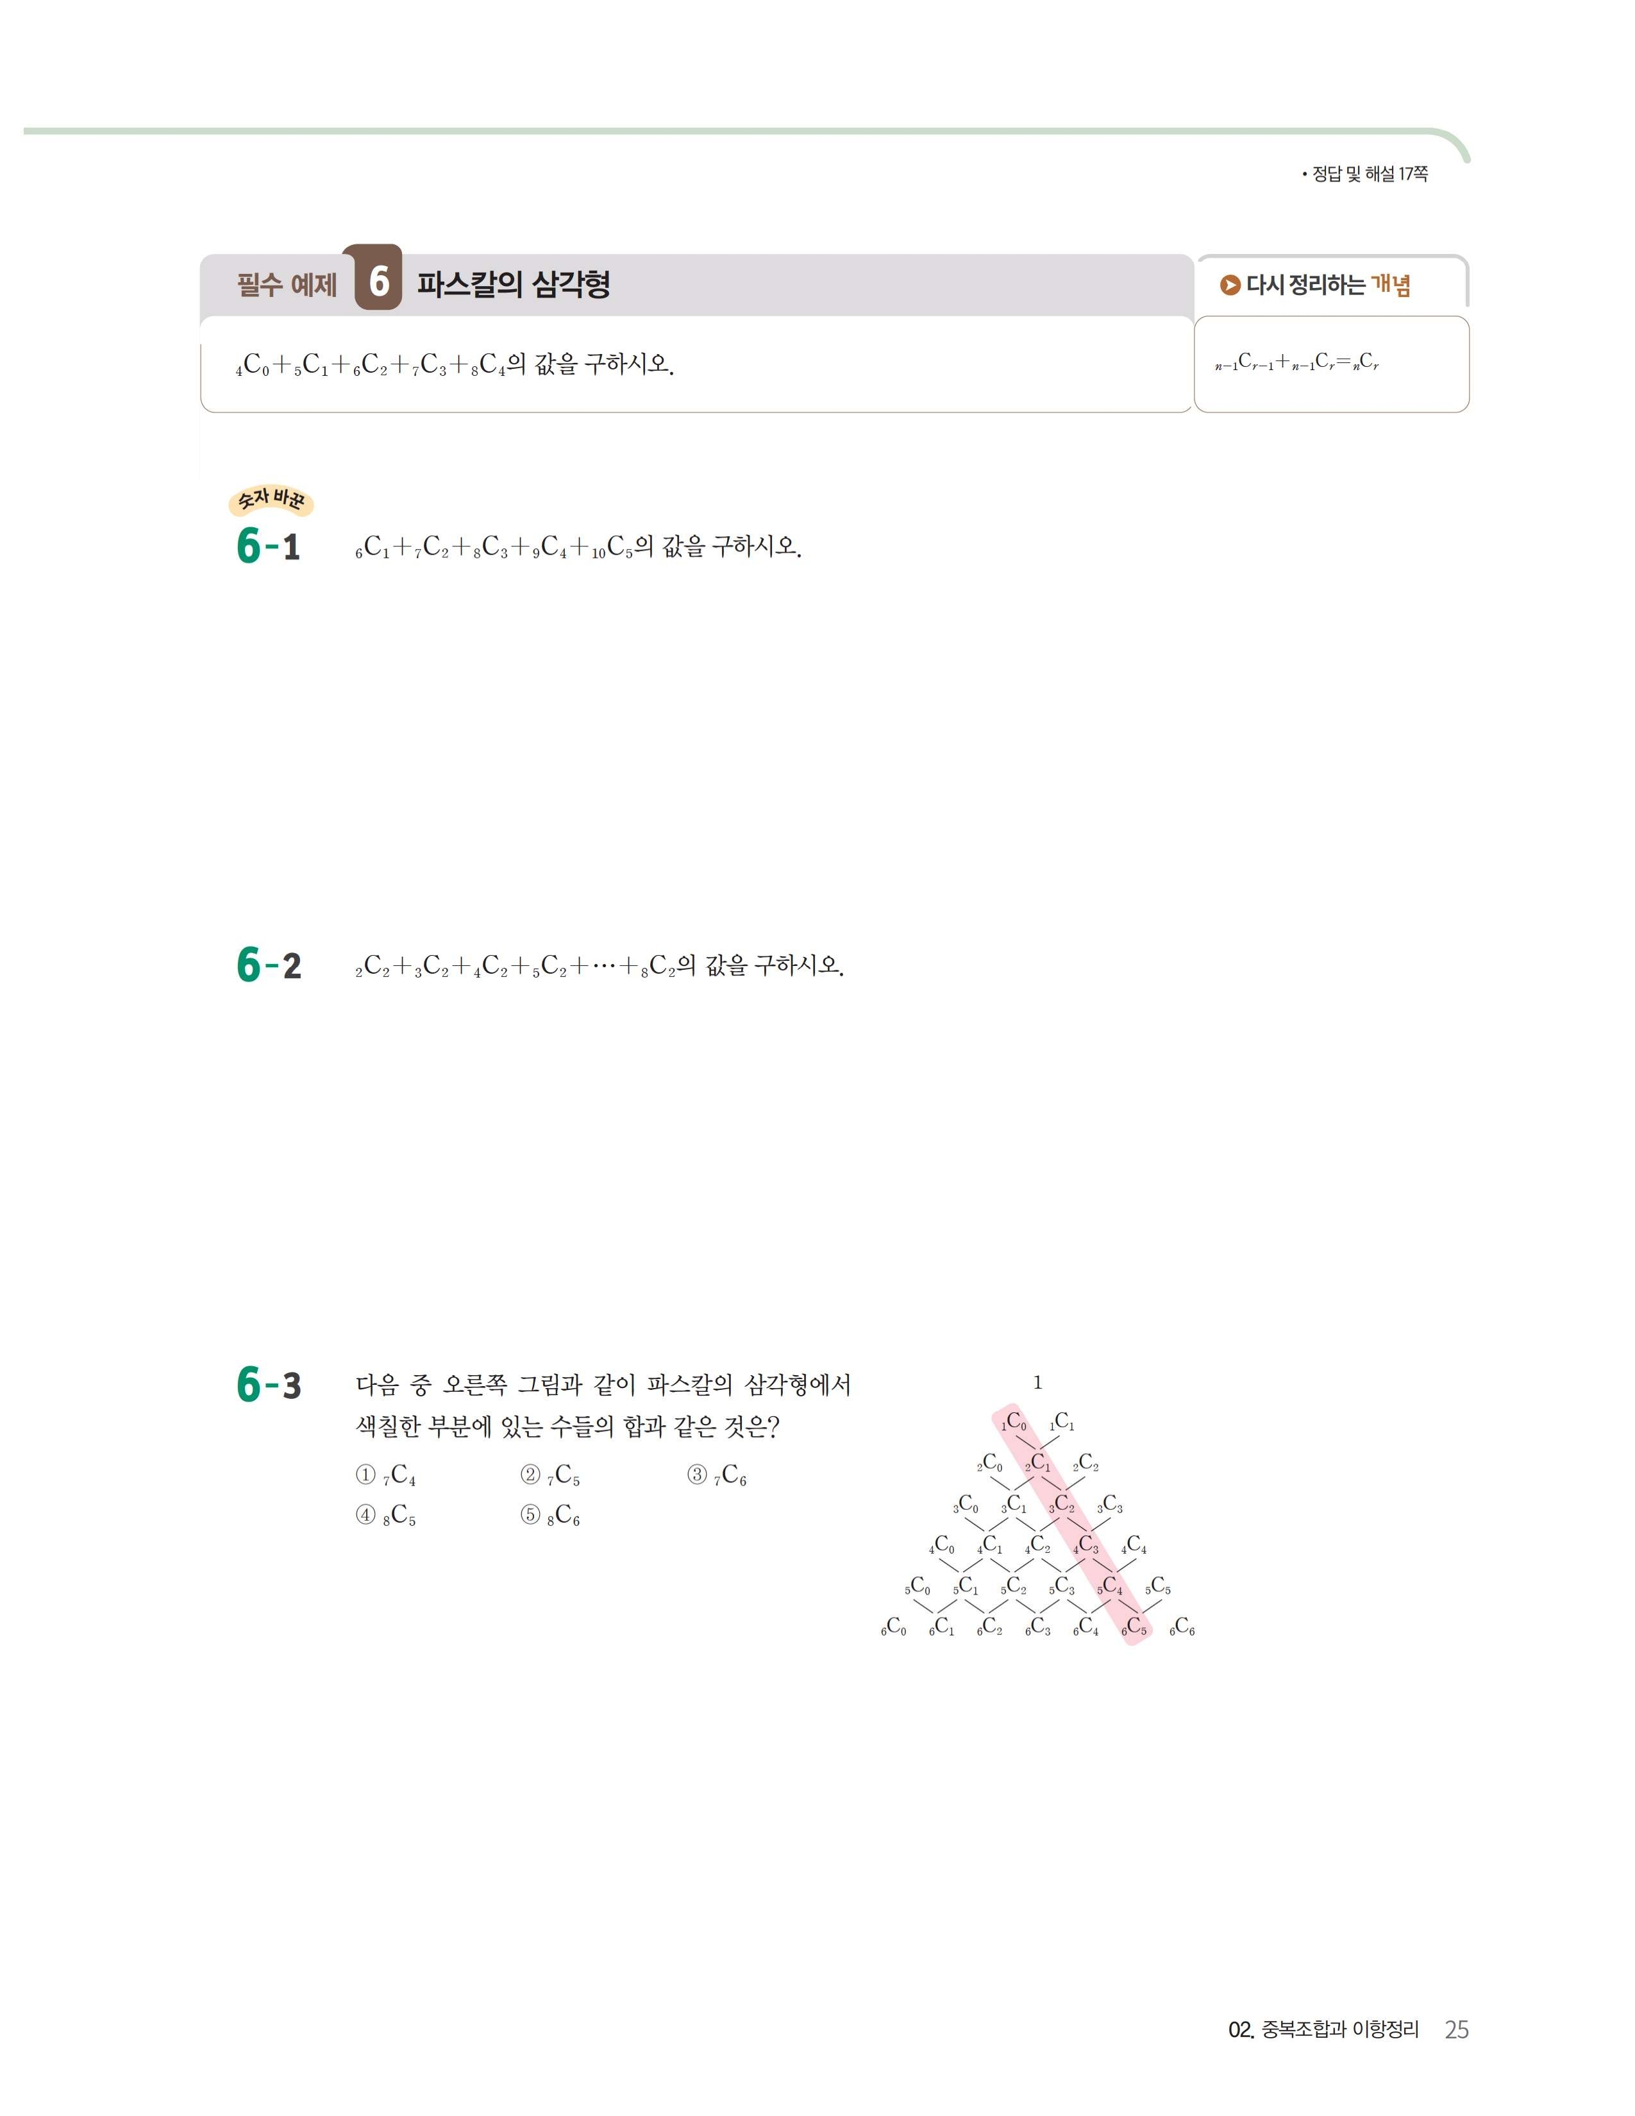
Task: Click the highlighted ₁C₀ entry in the triangle
Action: click(1014, 1421)
